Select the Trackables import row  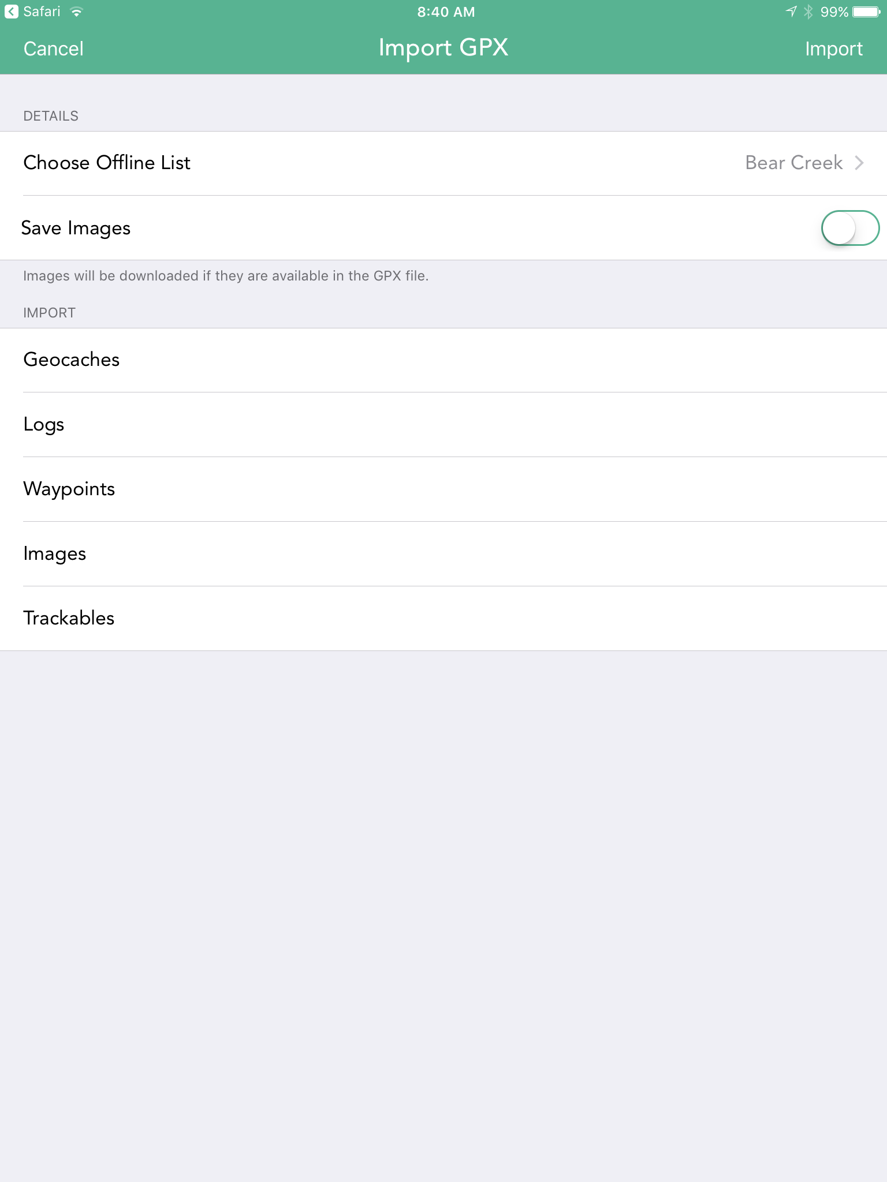click(443, 619)
